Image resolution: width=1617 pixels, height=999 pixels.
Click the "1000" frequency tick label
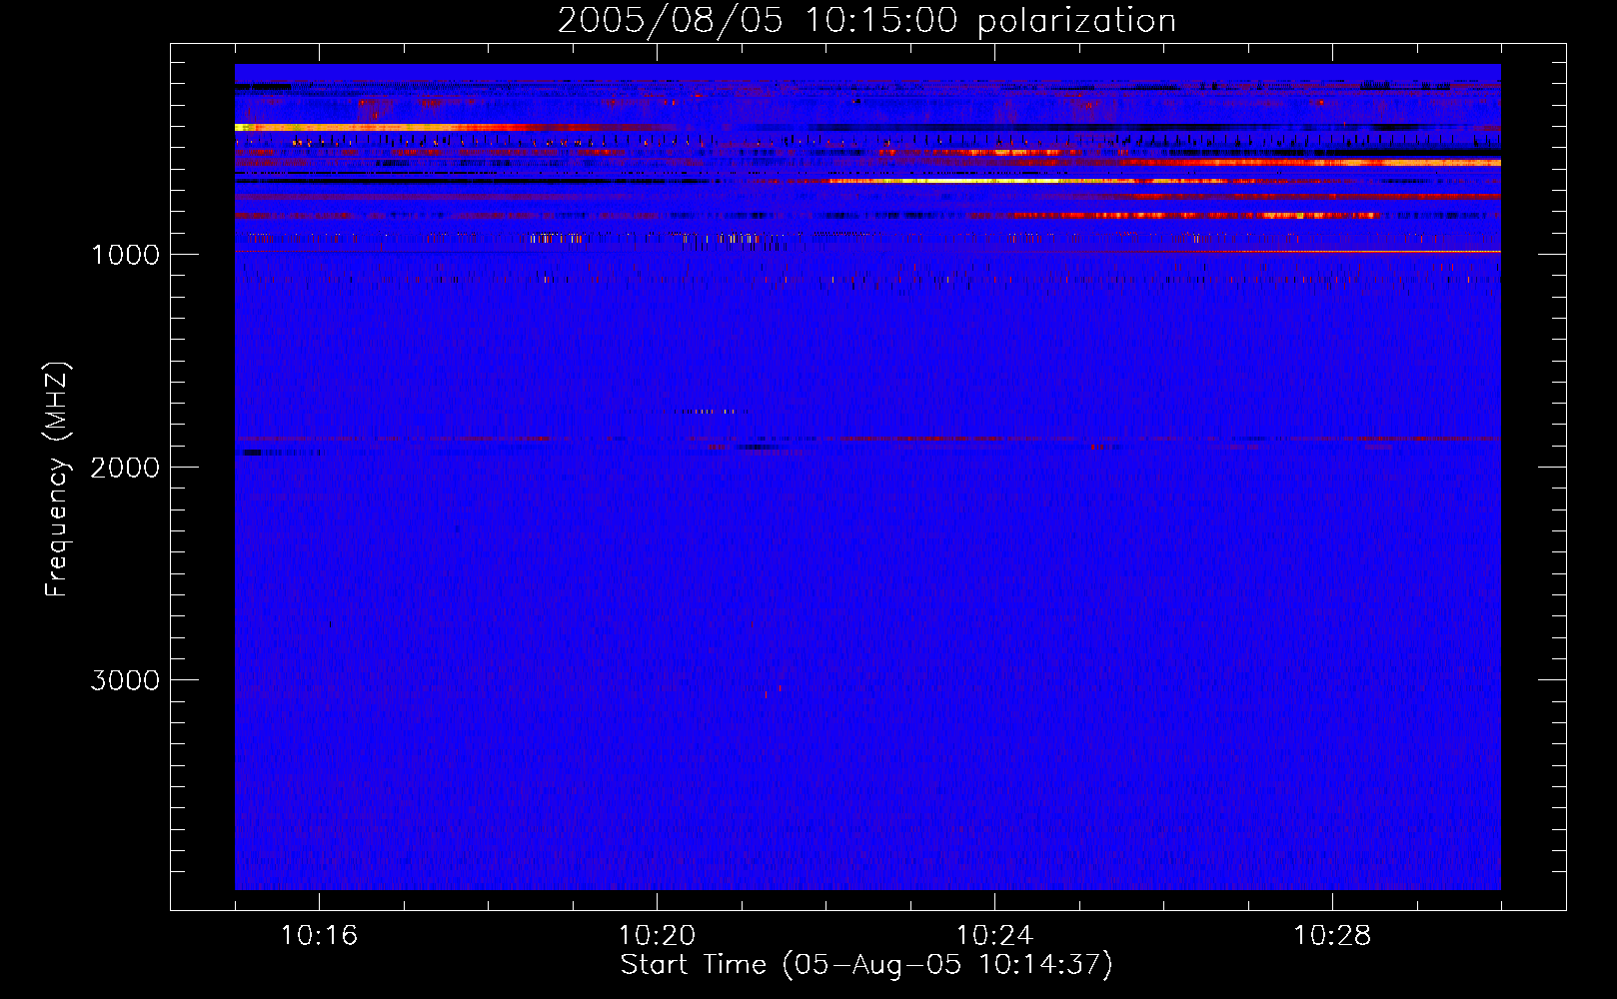click(x=125, y=255)
